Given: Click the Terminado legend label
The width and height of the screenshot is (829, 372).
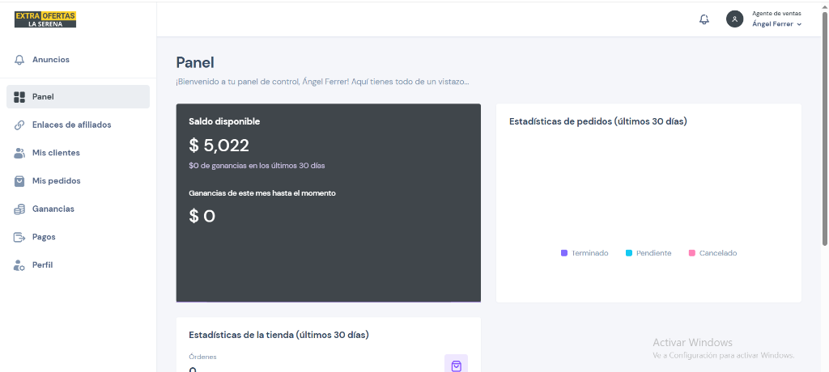Looking at the screenshot, I should click(590, 253).
